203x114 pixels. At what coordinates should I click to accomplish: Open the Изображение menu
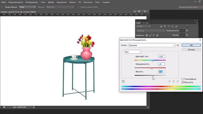point(32,2)
